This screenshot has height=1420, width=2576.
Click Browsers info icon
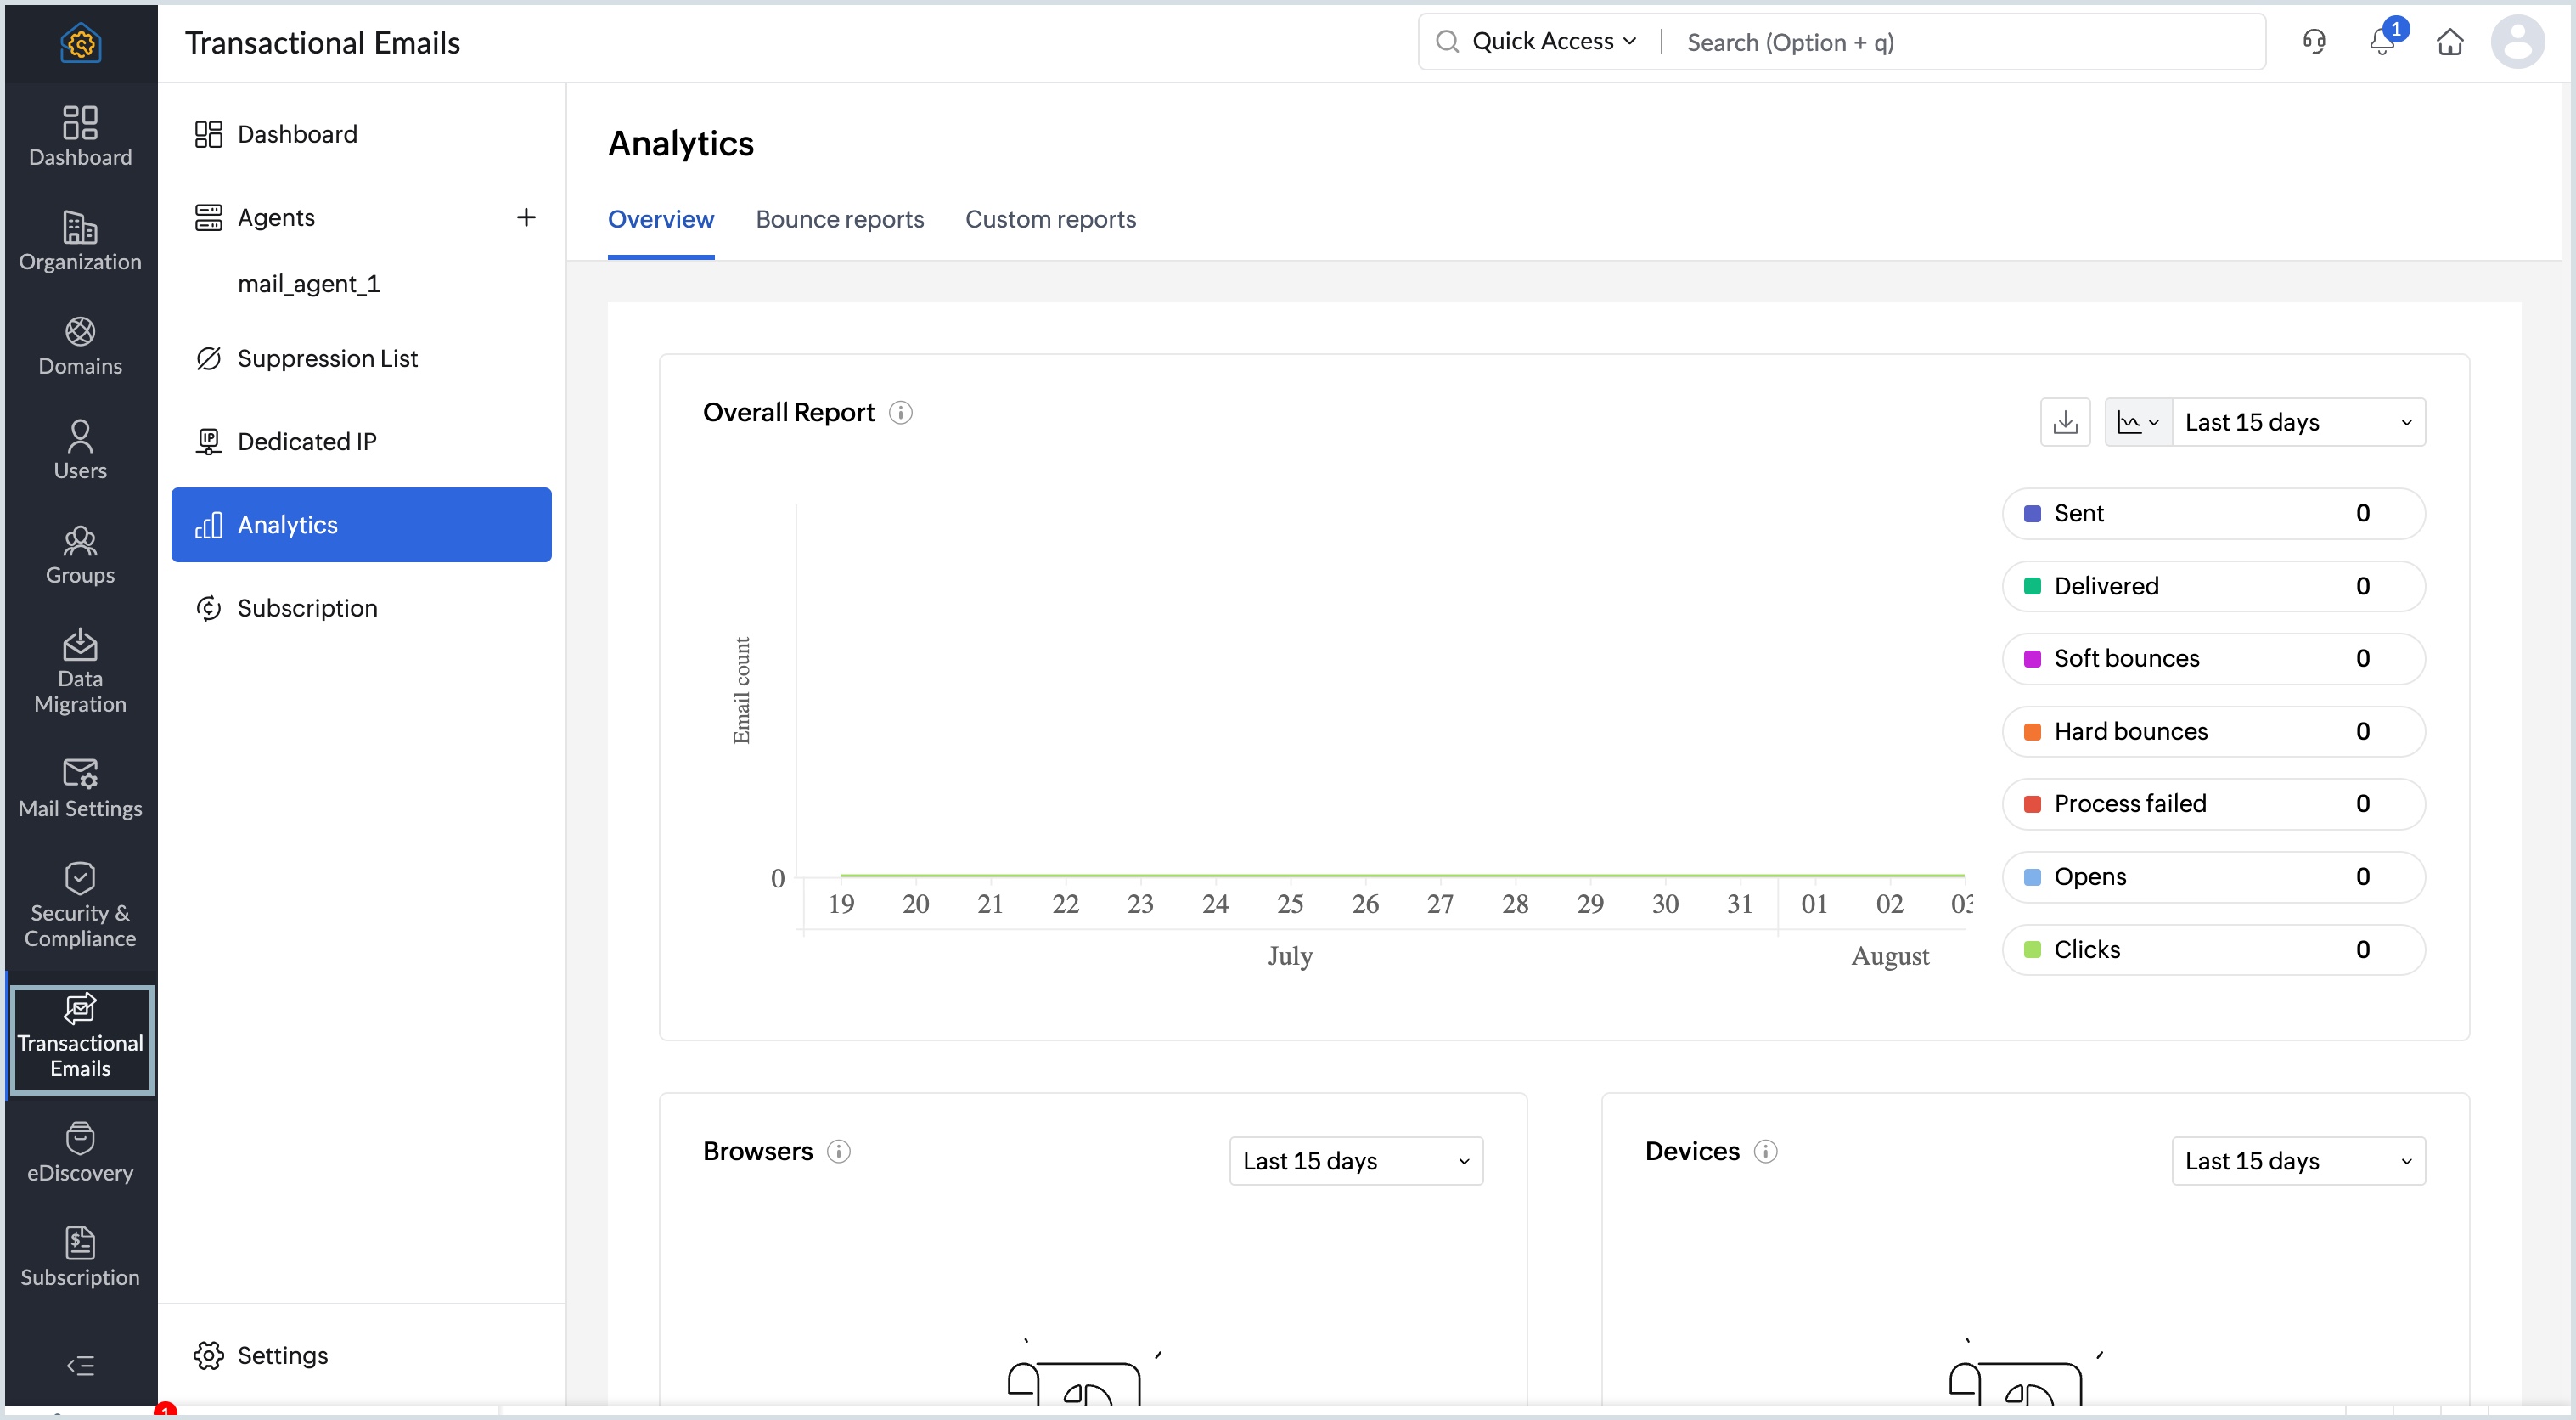click(x=838, y=1151)
